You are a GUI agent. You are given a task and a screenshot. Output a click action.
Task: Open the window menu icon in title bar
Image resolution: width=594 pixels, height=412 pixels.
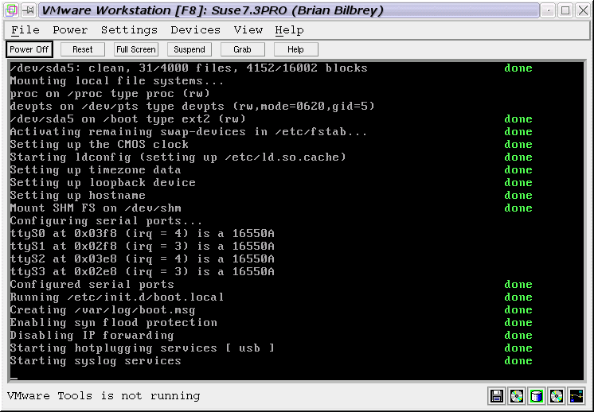pos(10,10)
